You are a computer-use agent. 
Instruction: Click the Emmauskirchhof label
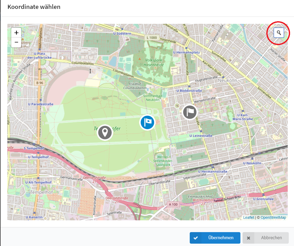click(200, 196)
